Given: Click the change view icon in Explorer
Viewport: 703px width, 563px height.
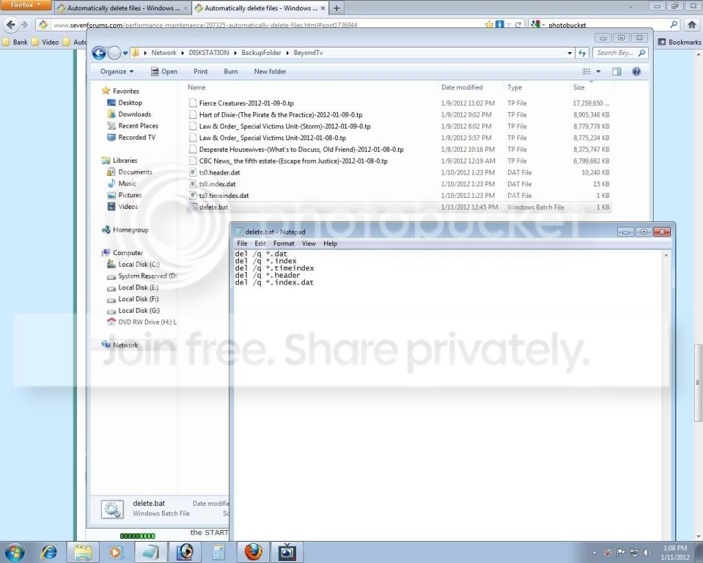Looking at the screenshot, I should [x=586, y=71].
